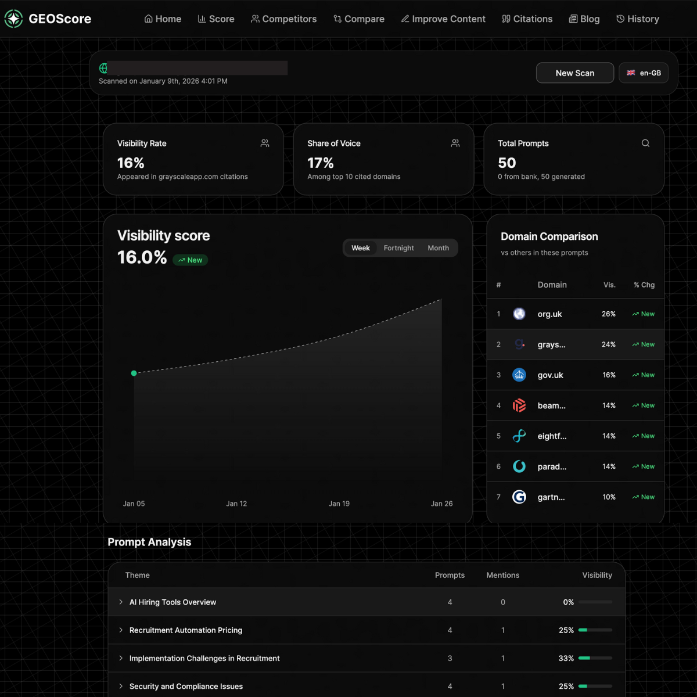This screenshot has width=697, height=697.
Task: Click the visibility progress bar for Implementation Challenges
Action: 595,658
